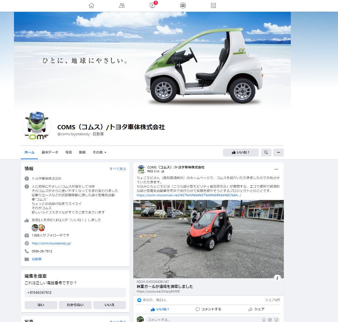Open Watch videos icon with notification badge
This screenshot has height=322, width=338.
(153, 5)
